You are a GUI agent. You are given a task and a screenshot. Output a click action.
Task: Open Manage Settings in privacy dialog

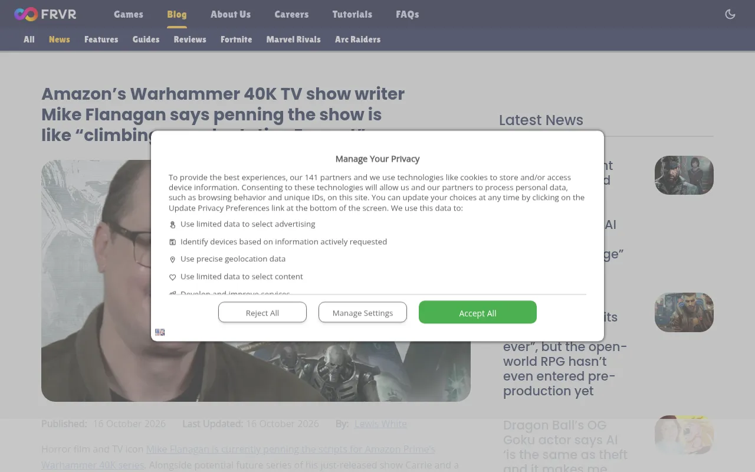pos(363,312)
